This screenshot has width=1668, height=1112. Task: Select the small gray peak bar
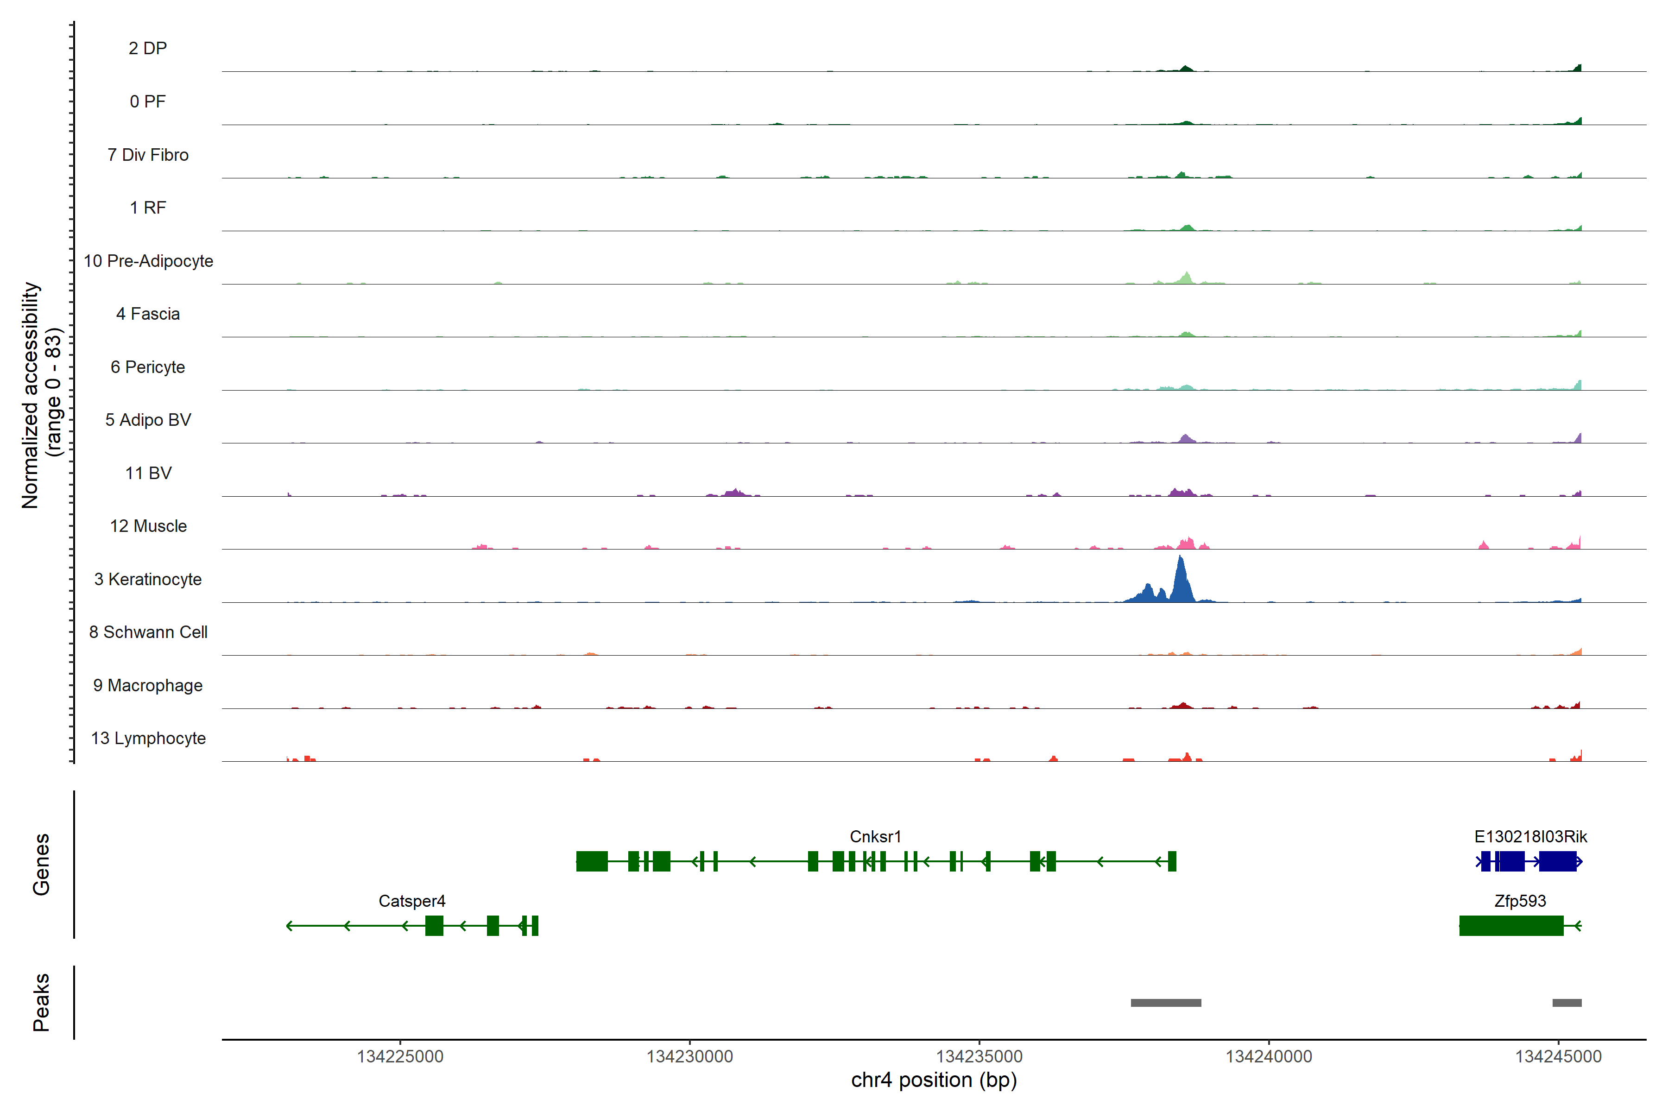[x=1567, y=1003]
